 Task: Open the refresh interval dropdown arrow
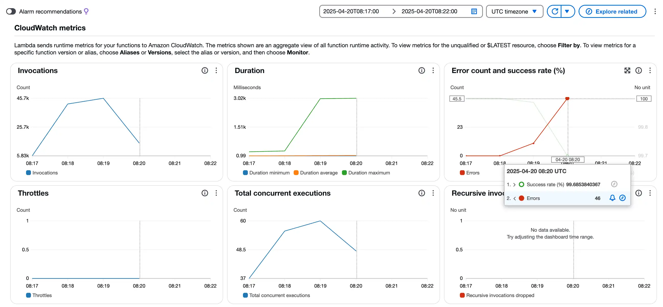567,11
